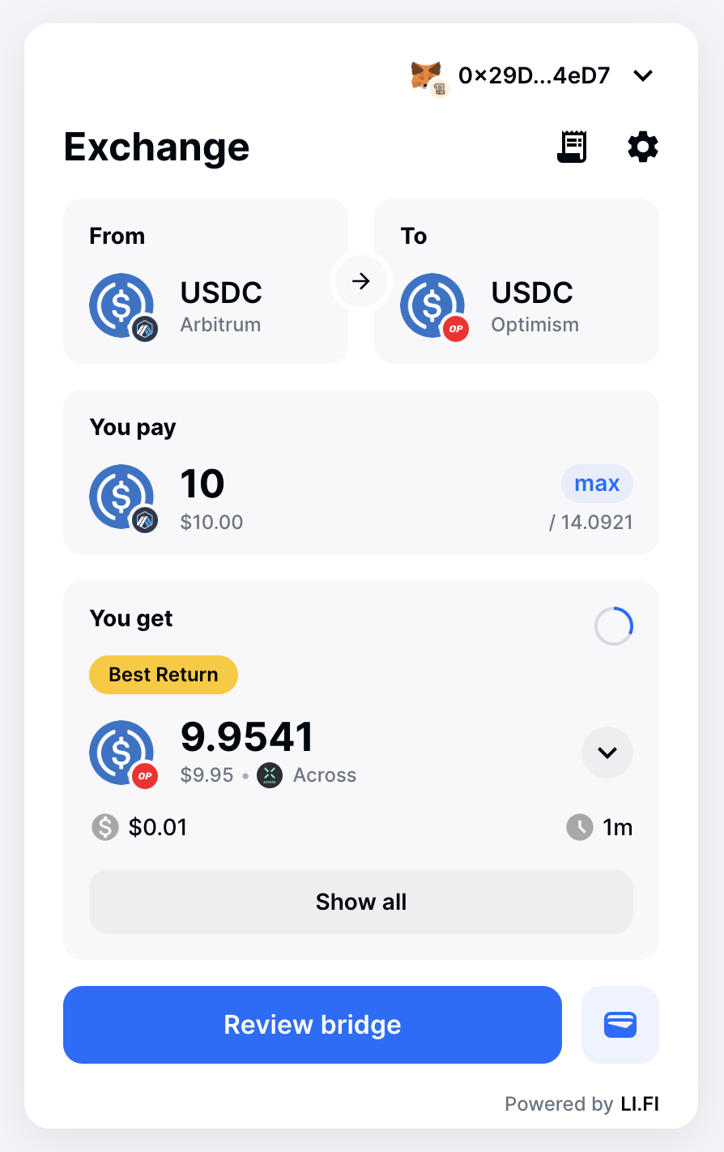Click the arrow between From and To

[361, 281]
